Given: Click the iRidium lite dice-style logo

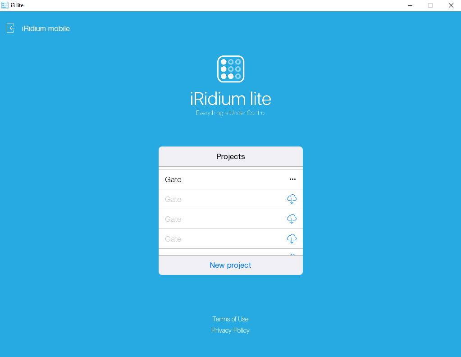Looking at the screenshot, I should tap(231, 69).
